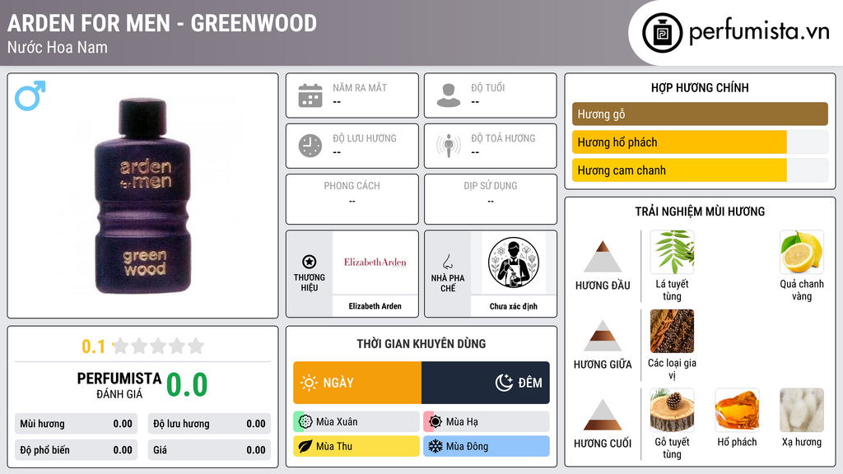The image size is (843, 474).
Task: Click the perfumer illustration avatar
Action: [514, 263]
